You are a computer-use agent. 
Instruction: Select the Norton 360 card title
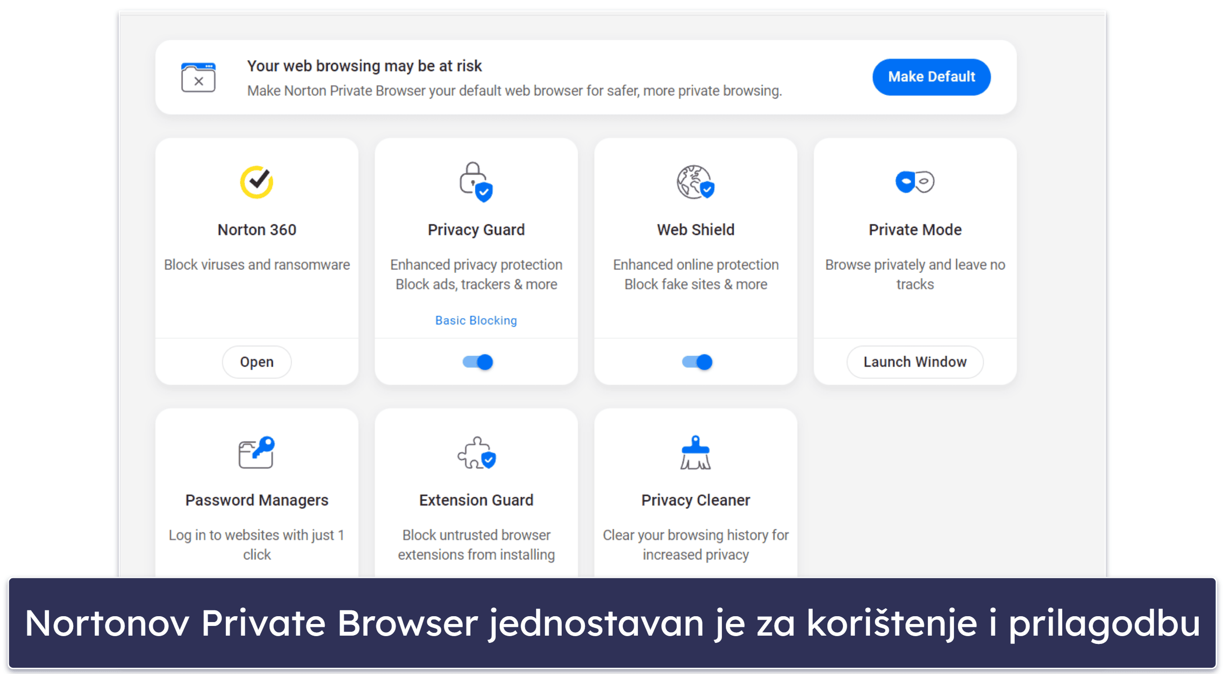pyautogui.click(x=256, y=230)
